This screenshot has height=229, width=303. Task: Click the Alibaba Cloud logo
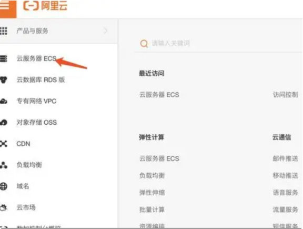[x=45, y=5]
